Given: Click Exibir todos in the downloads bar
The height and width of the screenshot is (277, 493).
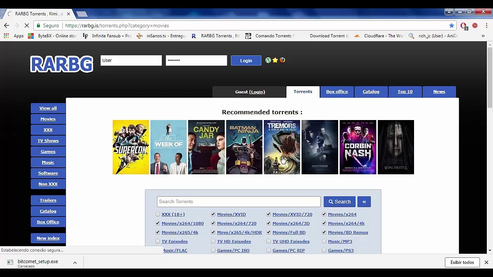Looking at the screenshot, I should pyautogui.click(x=462, y=262).
